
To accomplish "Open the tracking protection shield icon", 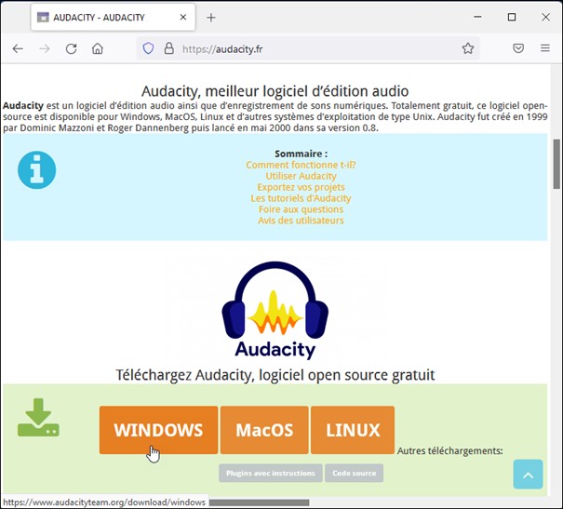I will (148, 48).
